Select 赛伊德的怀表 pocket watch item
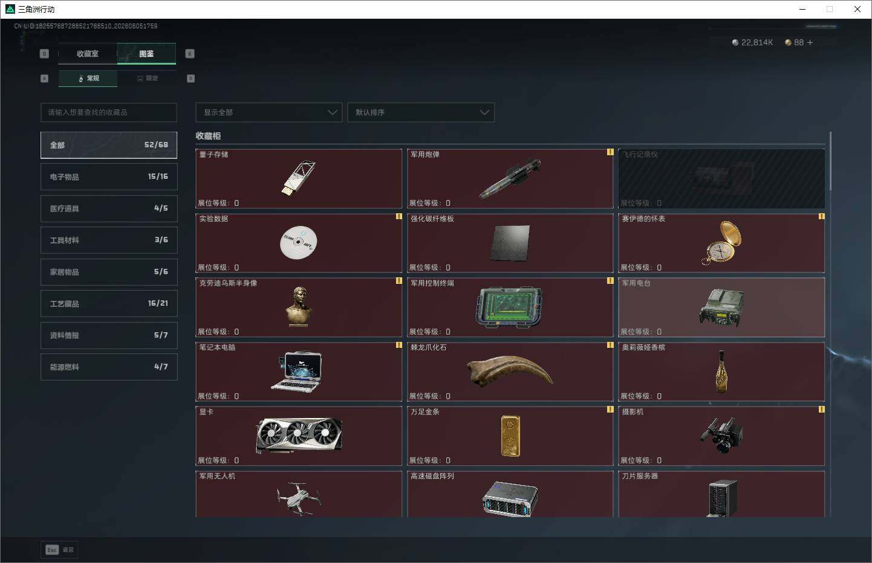The image size is (872, 563). coord(721,243)
